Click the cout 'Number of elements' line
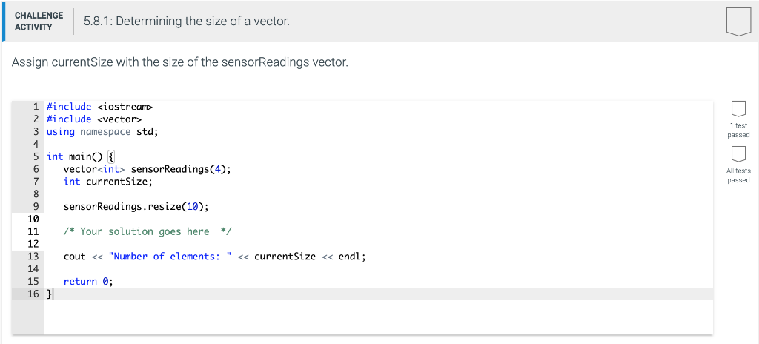759x344 pixels. (x=215, y=257)
